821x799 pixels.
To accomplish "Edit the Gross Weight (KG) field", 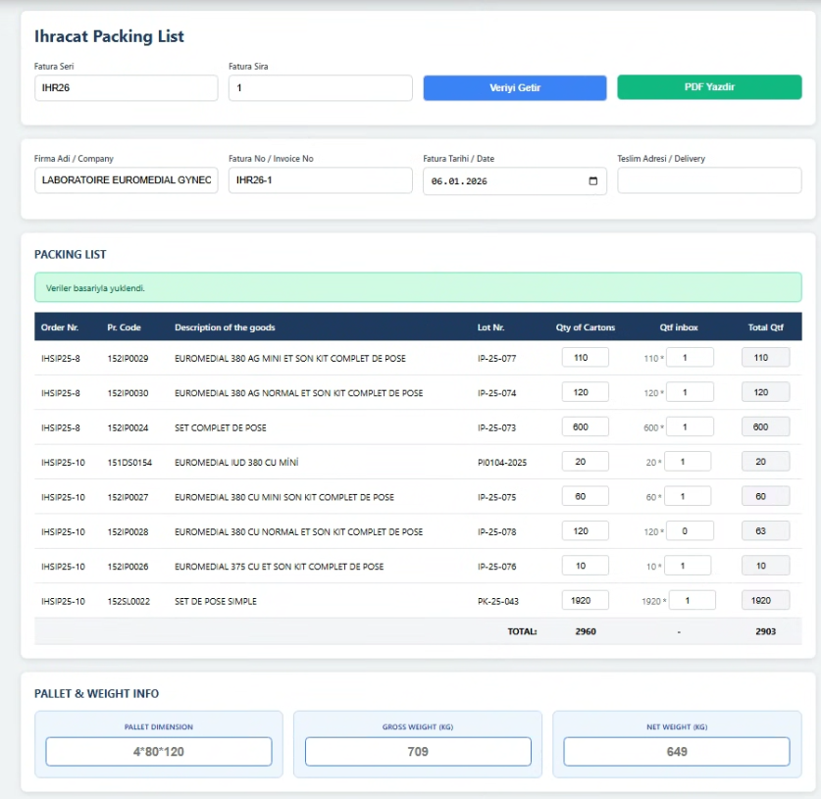I will [x=418, y=752].
